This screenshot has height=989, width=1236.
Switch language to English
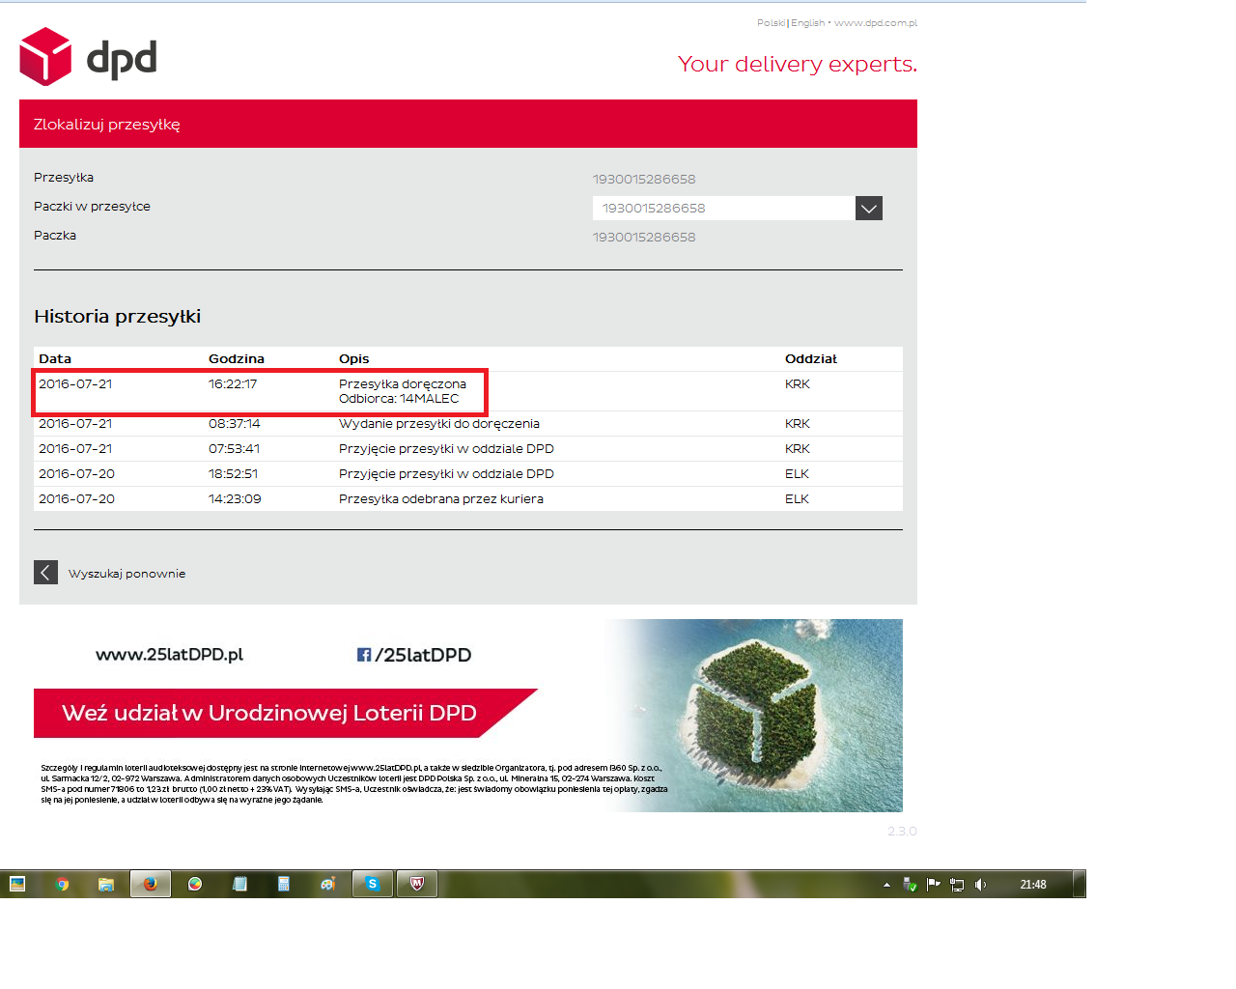pyautogui.click(x=807, y=23)
